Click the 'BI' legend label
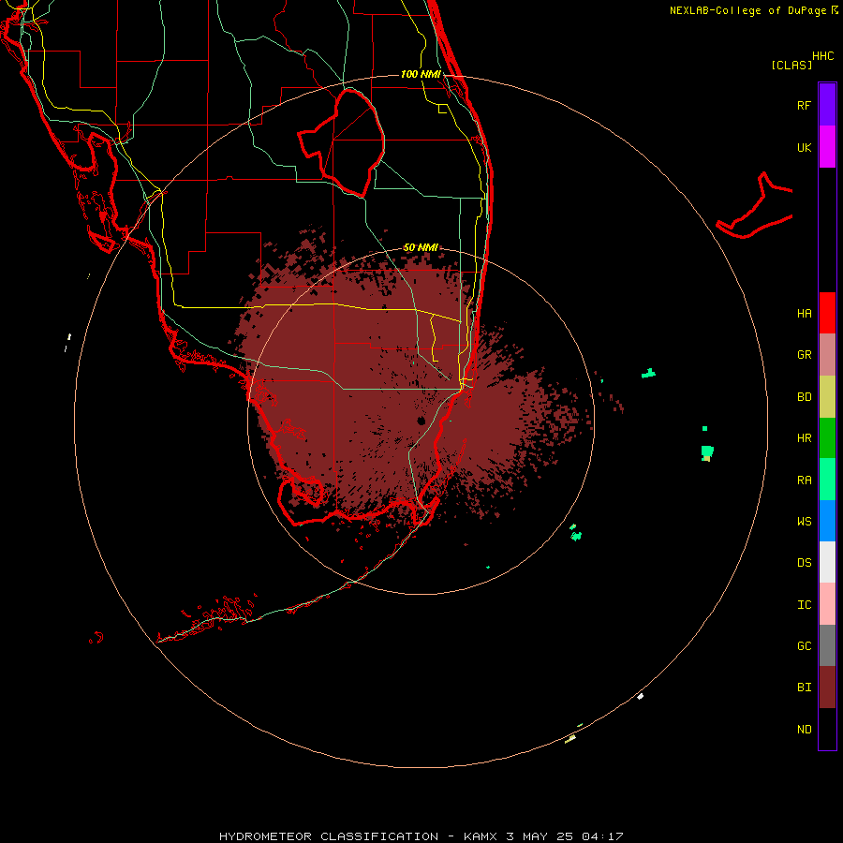Image resolution: width=843 pixels, height=843 pixels. pos(804,688)
